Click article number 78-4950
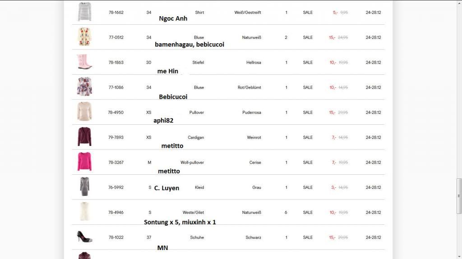Screen dimensions: 462x259 [115, 113]
